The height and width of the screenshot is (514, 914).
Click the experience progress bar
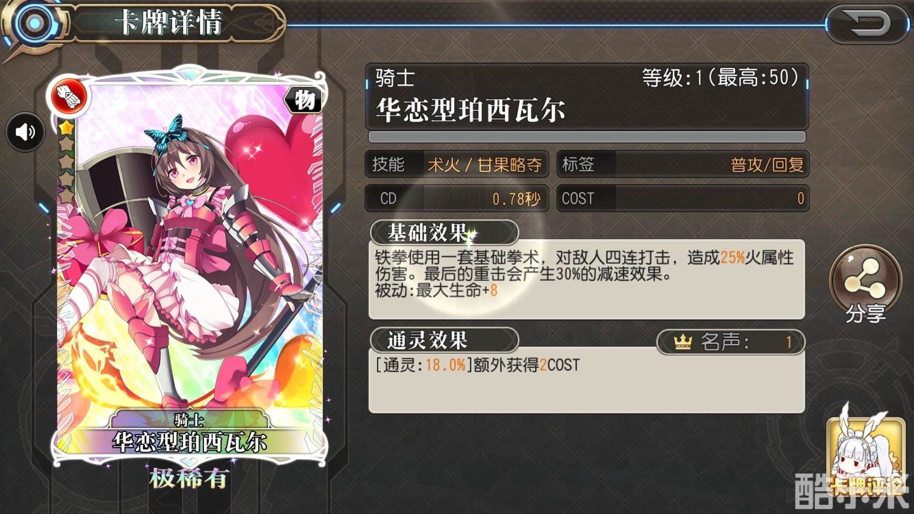[587, 137]
